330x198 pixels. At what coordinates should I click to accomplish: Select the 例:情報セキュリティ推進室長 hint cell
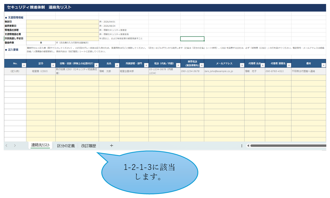[x=114, y=34]
